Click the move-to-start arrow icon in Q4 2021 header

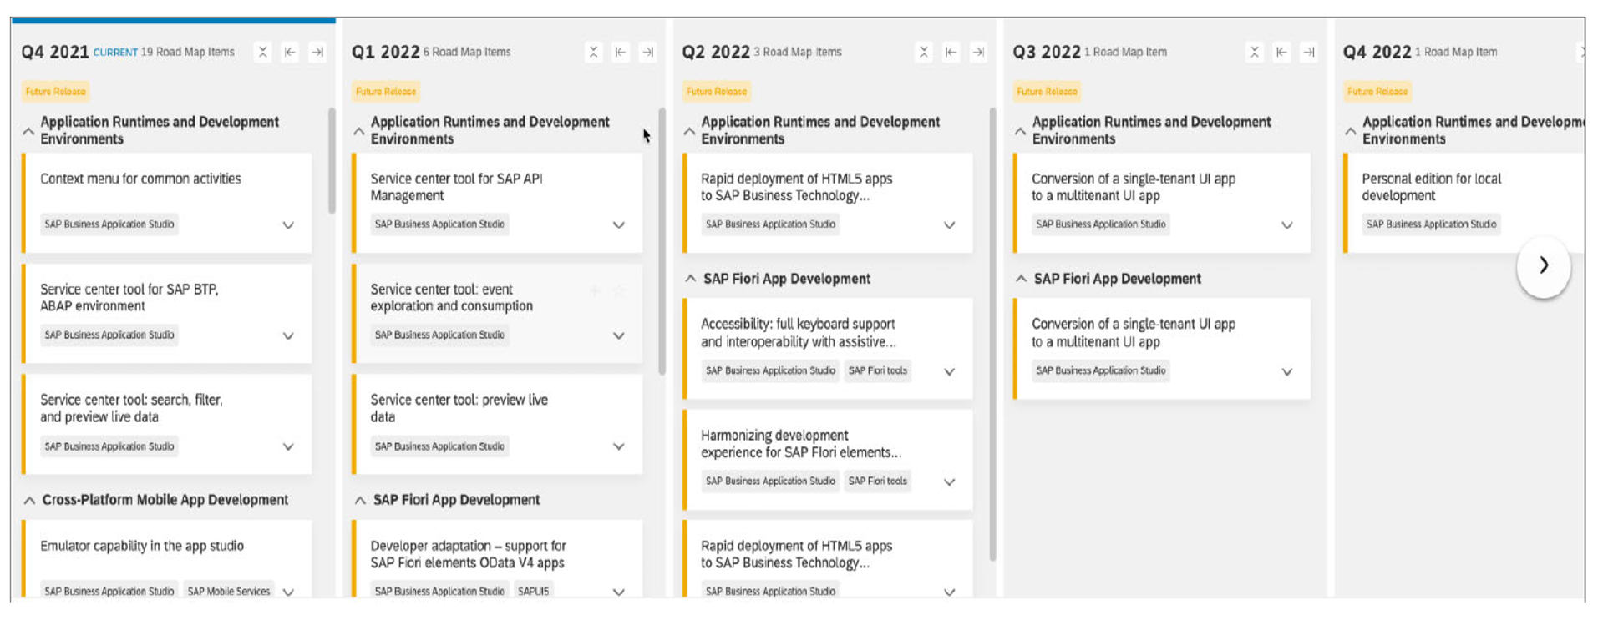(x=290, y=52)
